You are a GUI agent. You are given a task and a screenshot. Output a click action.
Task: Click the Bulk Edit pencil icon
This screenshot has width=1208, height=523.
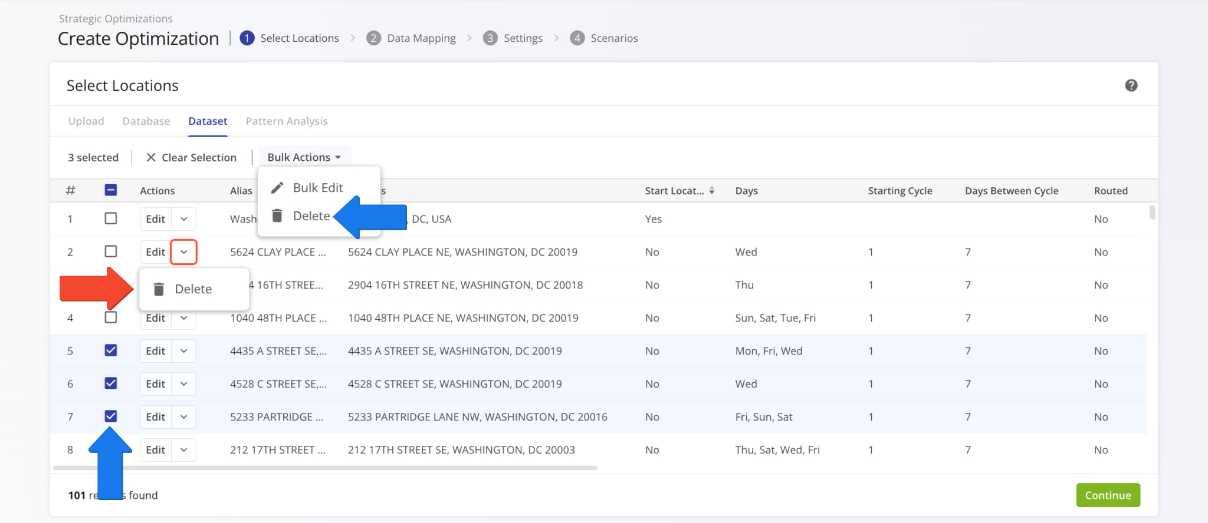pyautogui.click(x=277, y=187)
